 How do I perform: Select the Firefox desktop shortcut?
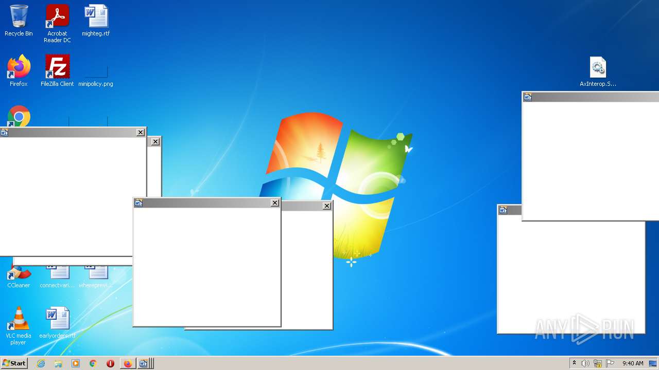[19, 71]
